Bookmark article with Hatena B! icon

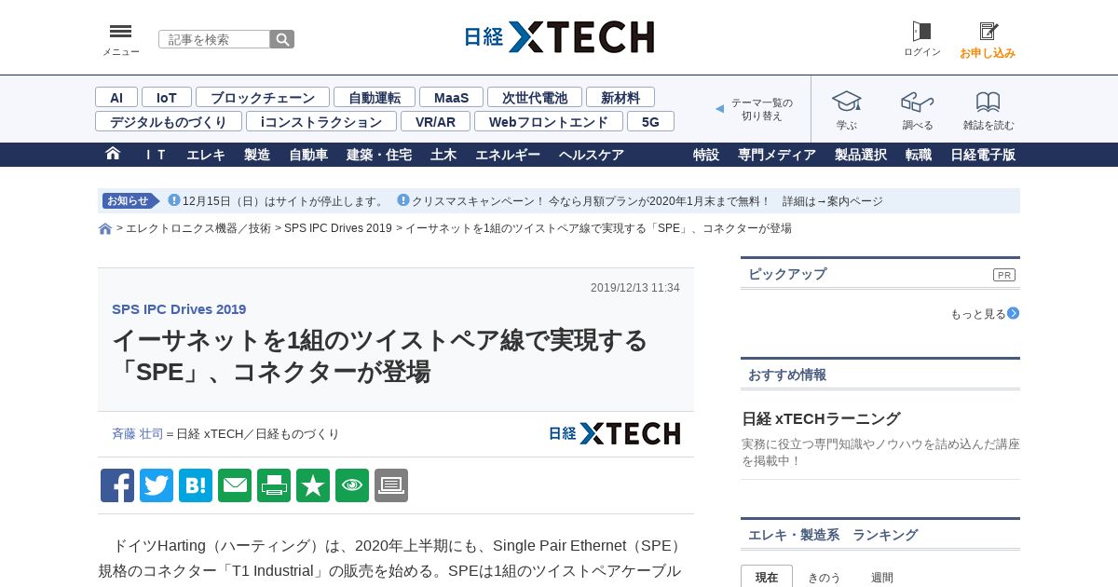pyautogui.click(x=196, y=485)
